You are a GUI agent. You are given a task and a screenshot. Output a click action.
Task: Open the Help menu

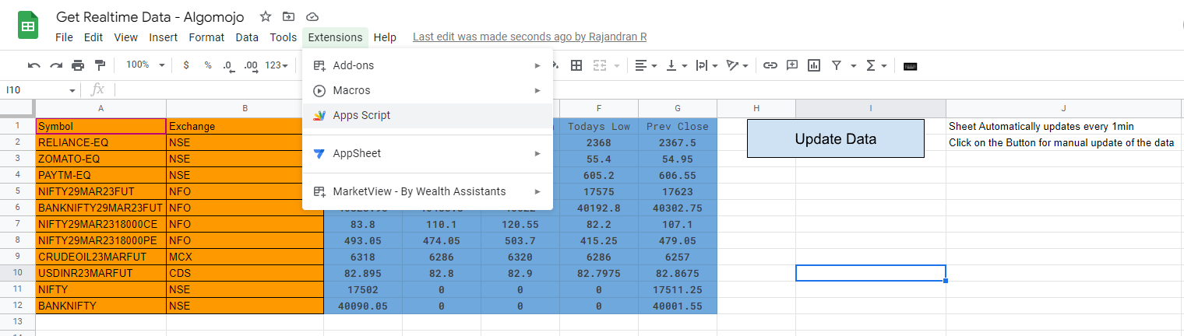385,37
